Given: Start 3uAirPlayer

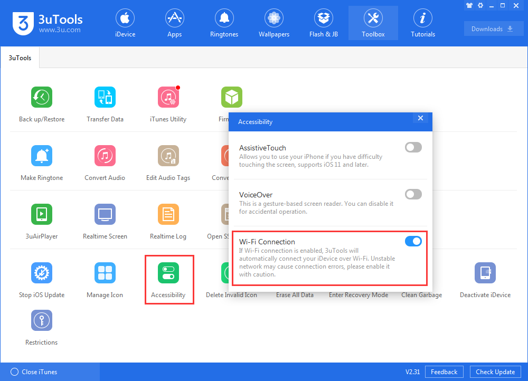Looking at the screenshot, I should click(42, 214).
